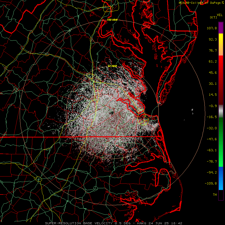Click the 14.5 velocity scale value

pos(213,95)
